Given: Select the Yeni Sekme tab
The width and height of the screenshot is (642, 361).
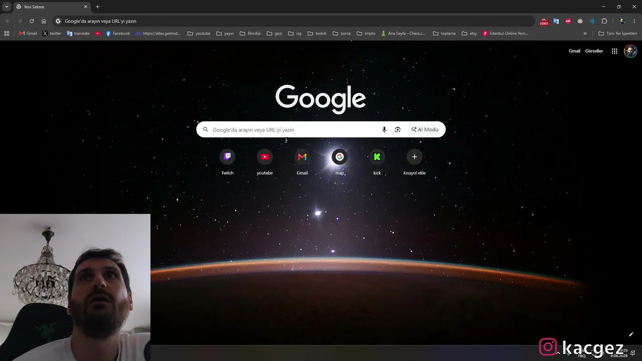Looking at the screenshot, I should (52, 7).
